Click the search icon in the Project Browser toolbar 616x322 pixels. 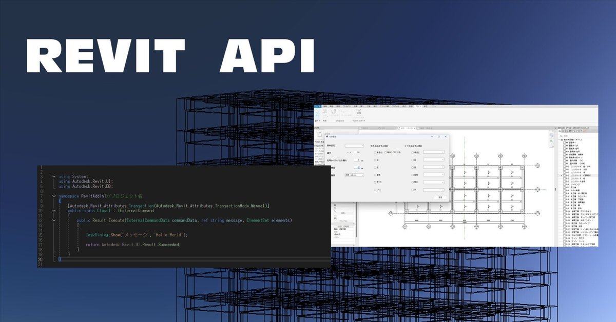point(560,131)
